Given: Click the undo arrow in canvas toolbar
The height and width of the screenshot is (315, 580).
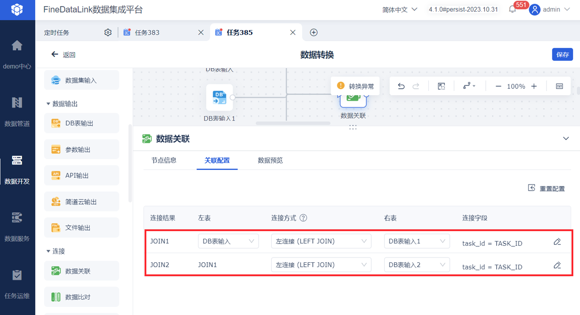Looking at the screenshot, I should pos(401,86).
